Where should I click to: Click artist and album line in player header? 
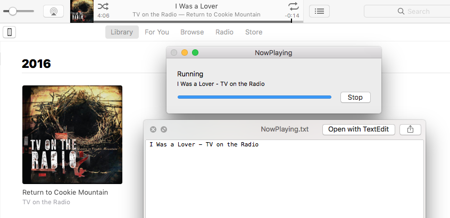pos(196,14)
